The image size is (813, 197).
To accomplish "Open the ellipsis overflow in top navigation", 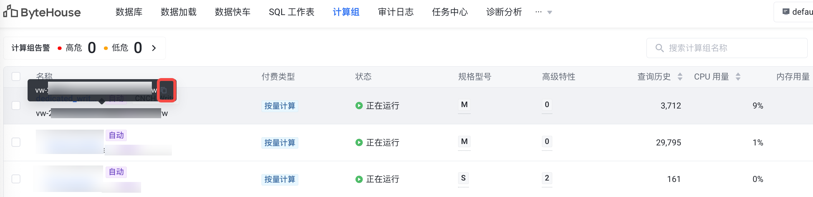I will pyautogui.click(x=538, y=12).
